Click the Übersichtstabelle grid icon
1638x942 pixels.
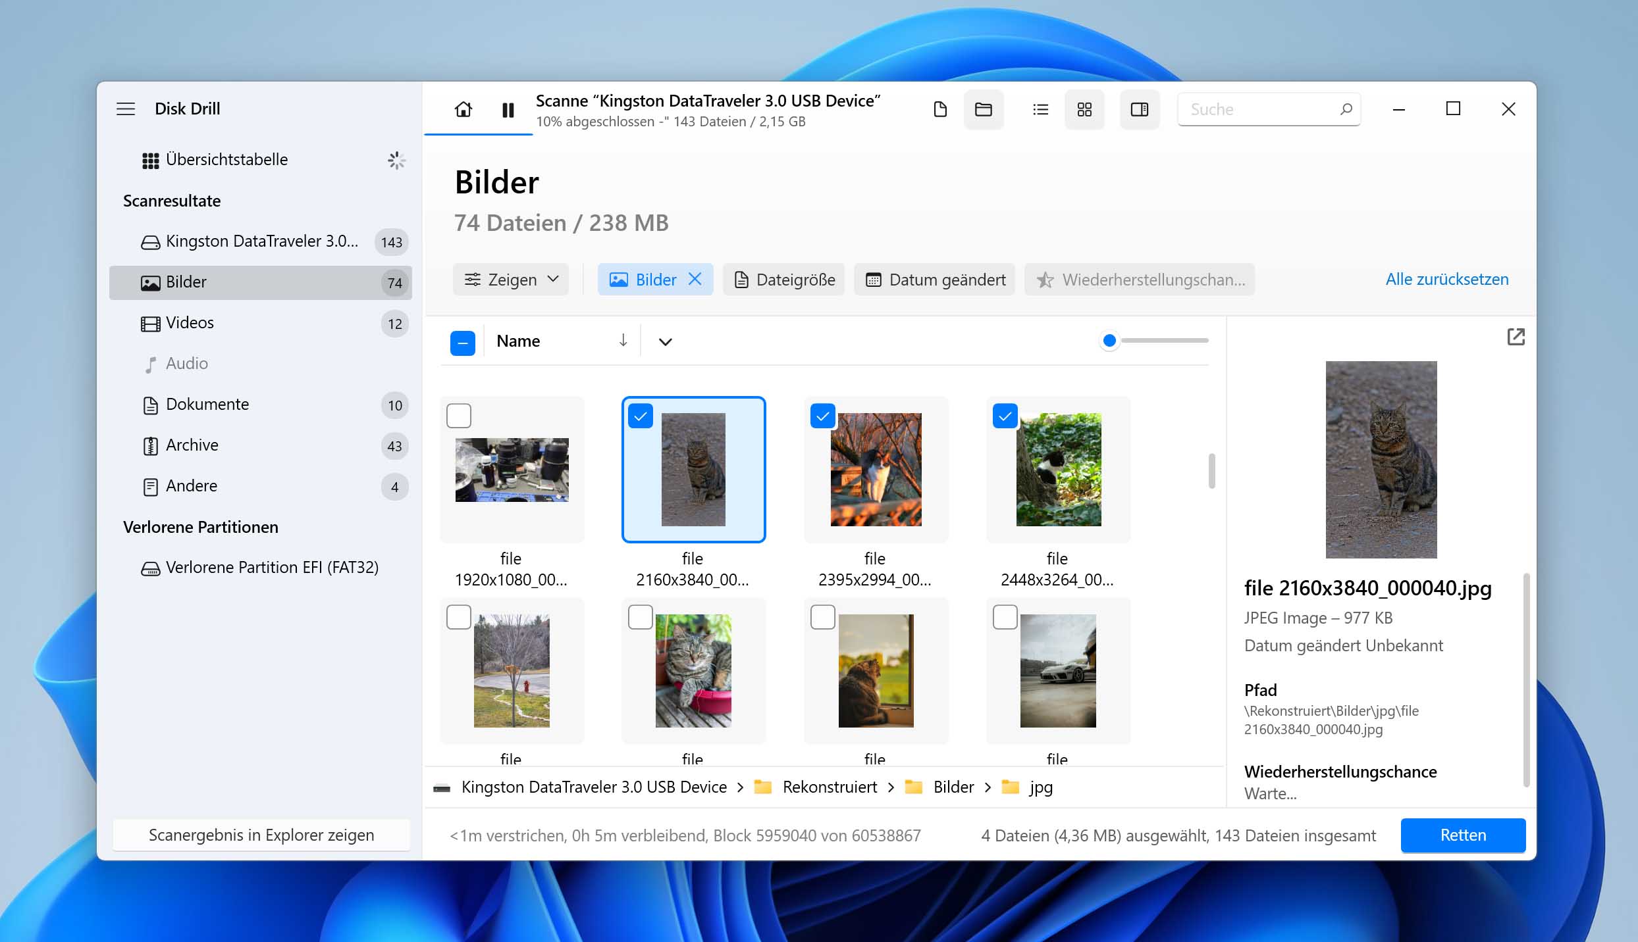pyautogui.click(x=150, y=161)
